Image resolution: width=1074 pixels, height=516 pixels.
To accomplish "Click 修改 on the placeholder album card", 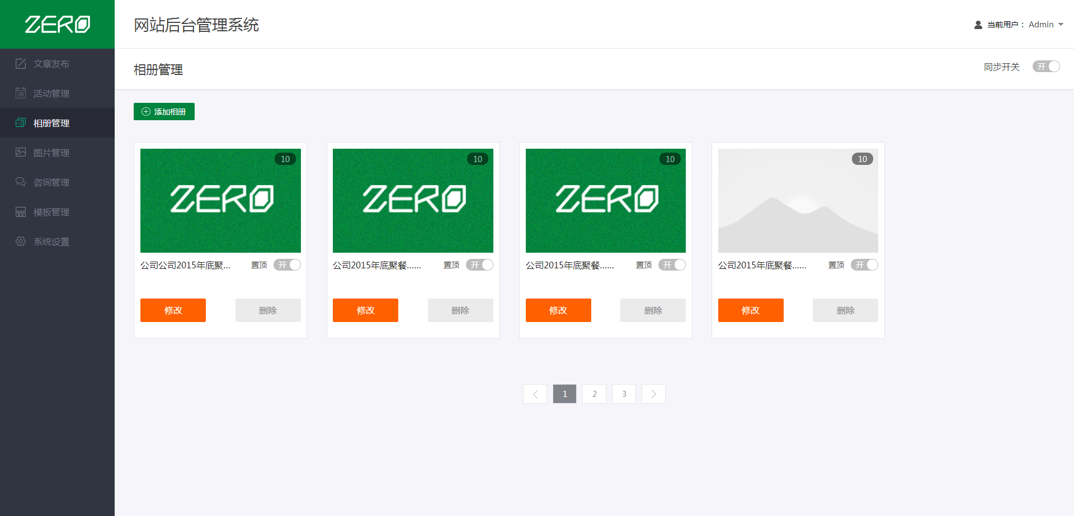I will [x=751, y=310].
